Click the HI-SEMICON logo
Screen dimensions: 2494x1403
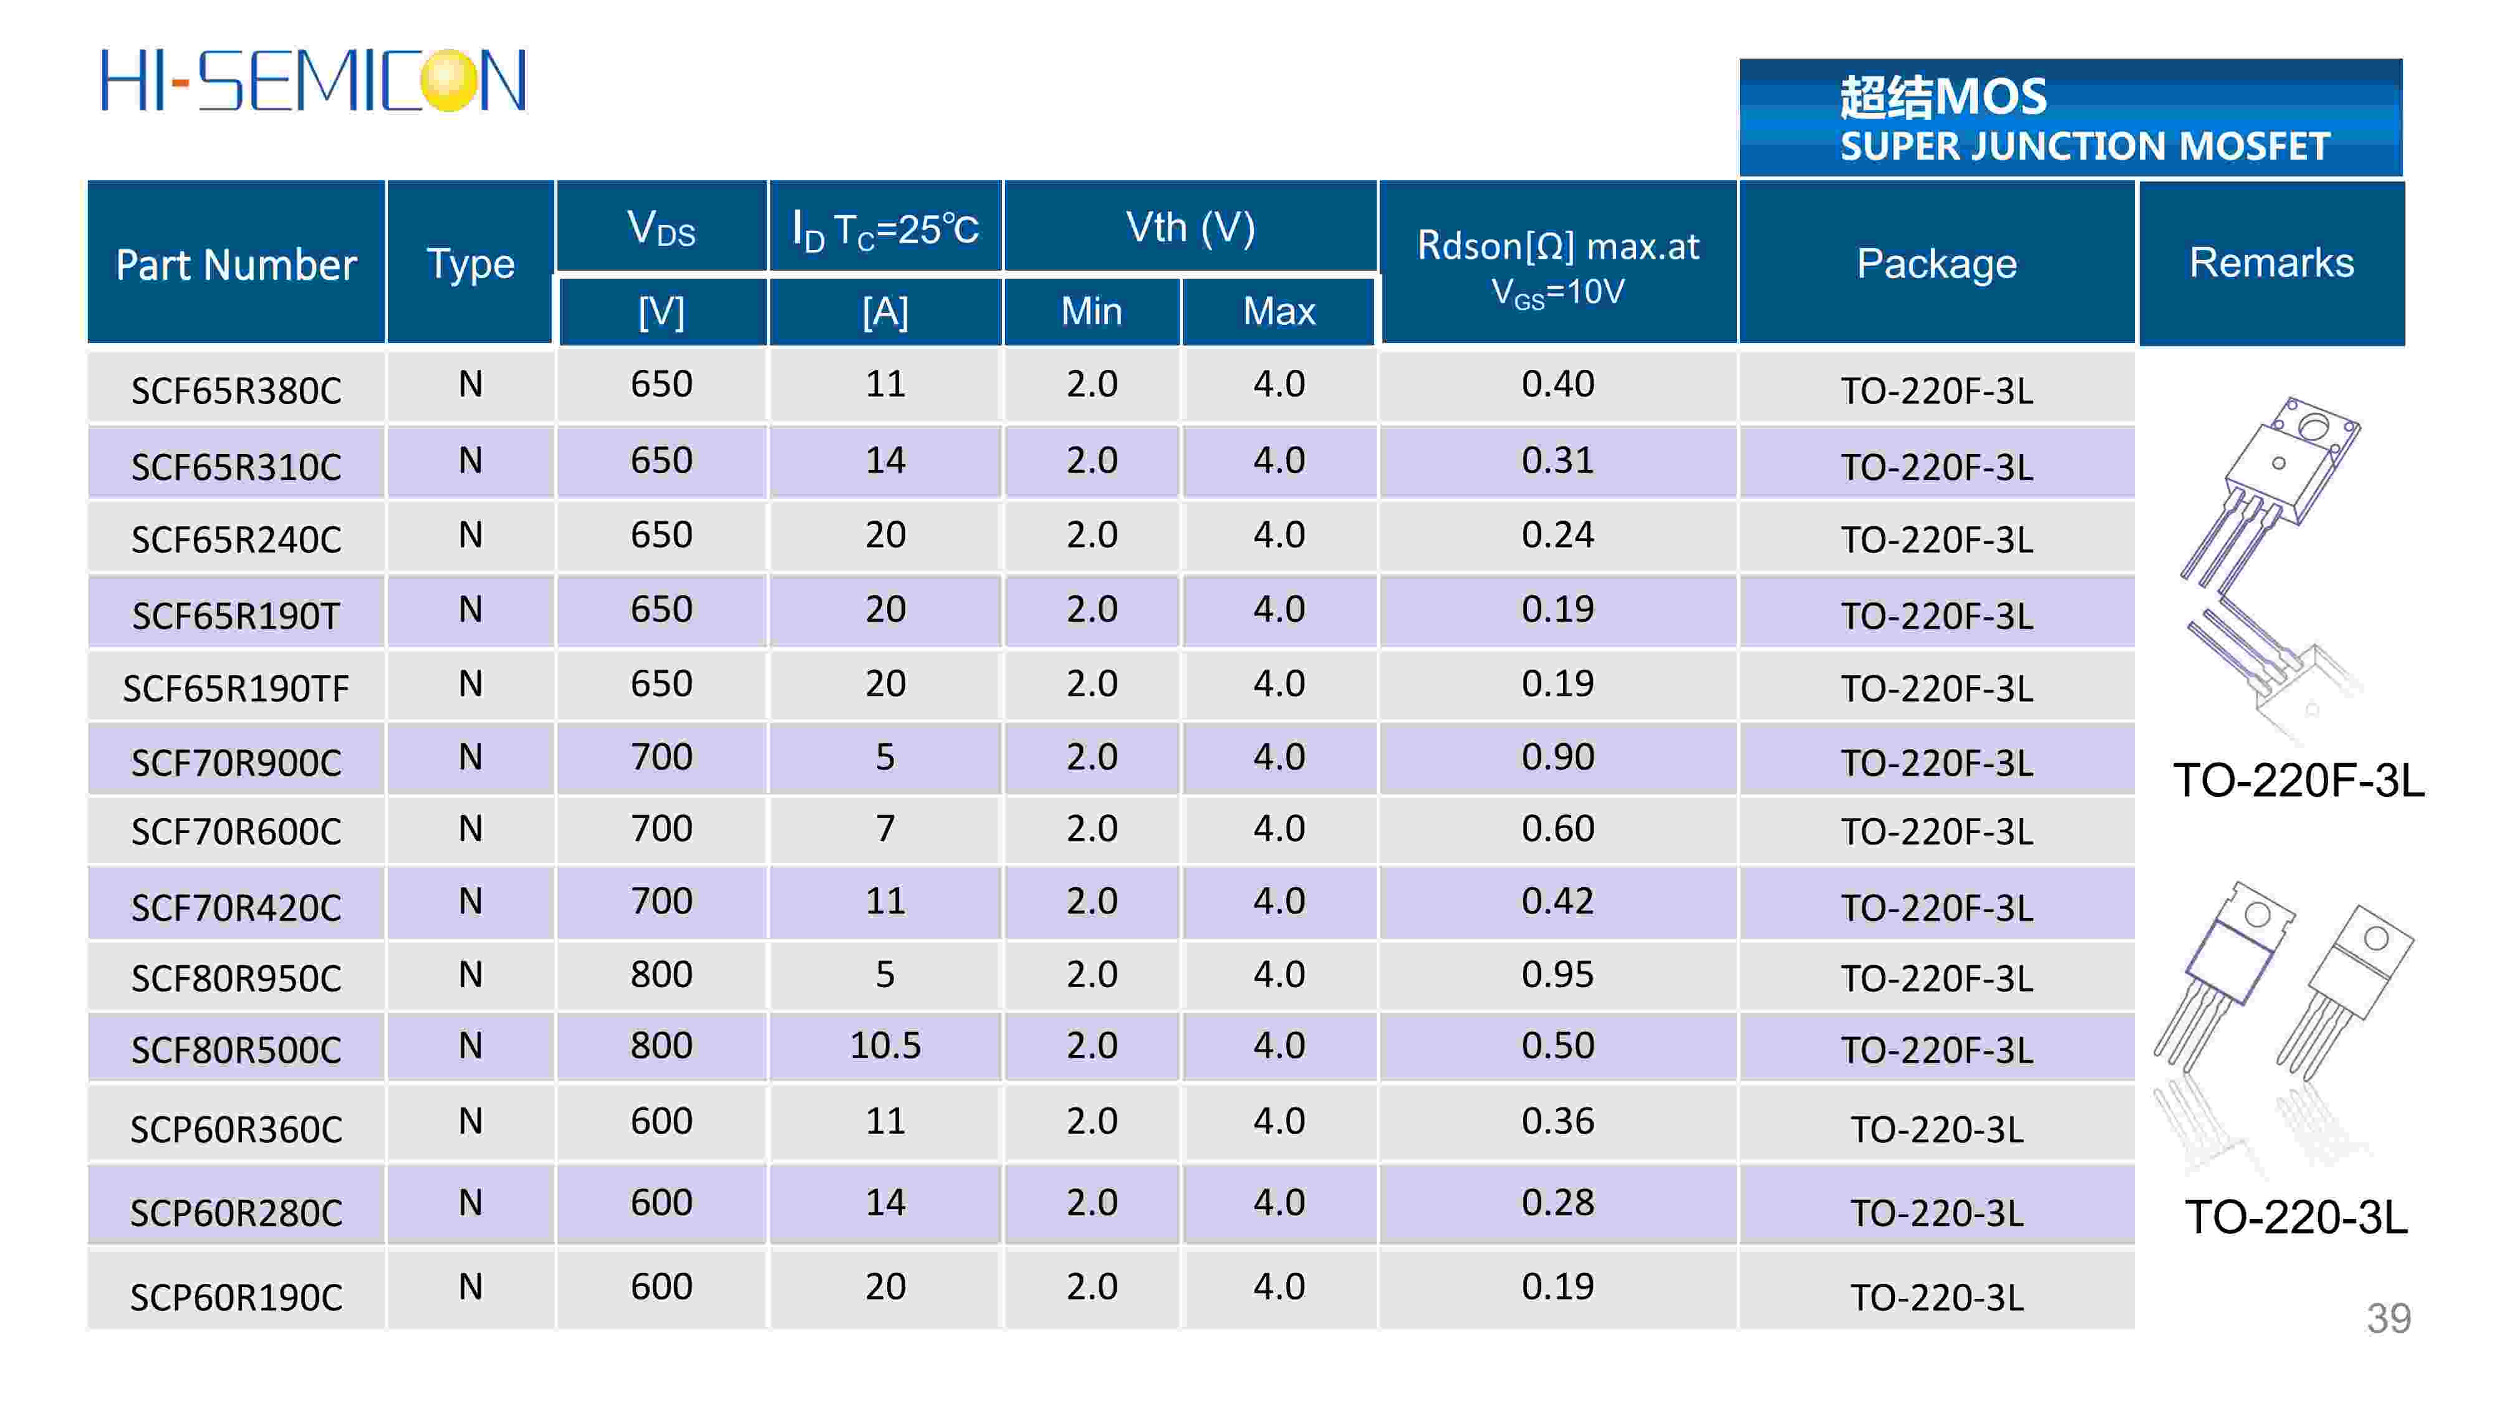pos(313,81)
